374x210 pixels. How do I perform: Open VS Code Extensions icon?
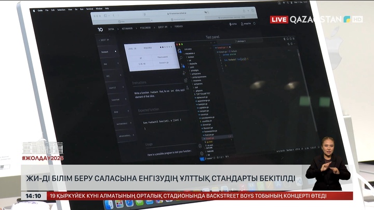[186, 80]
